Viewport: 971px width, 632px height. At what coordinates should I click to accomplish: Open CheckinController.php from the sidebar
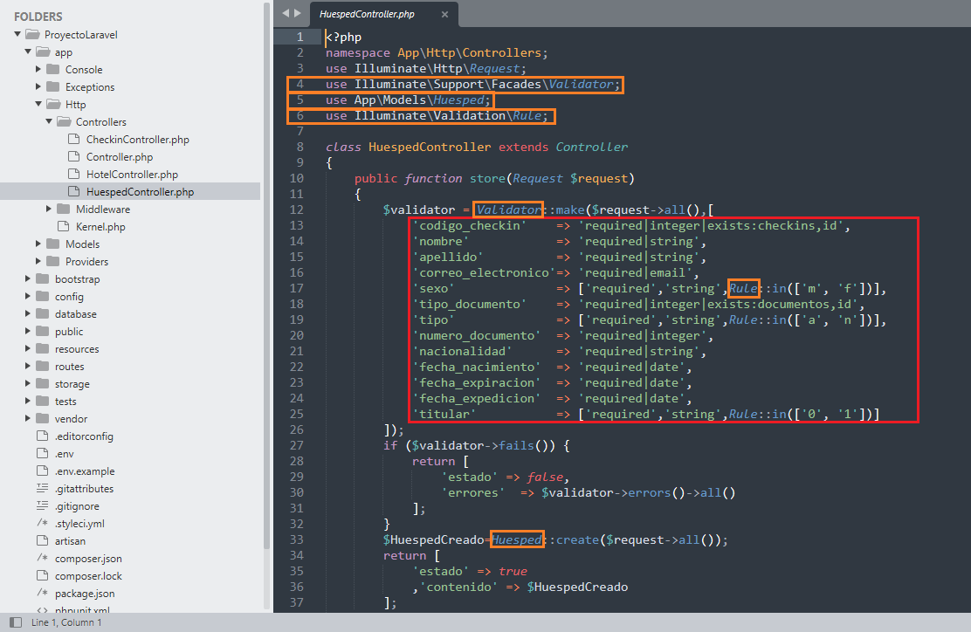(x=137, y=140)
